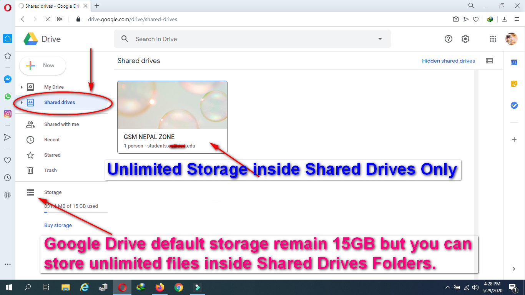Open Opera personal news flow icon
Image resolution: width=525 pixels, height=295 pixels.
(x=8, y=137)
